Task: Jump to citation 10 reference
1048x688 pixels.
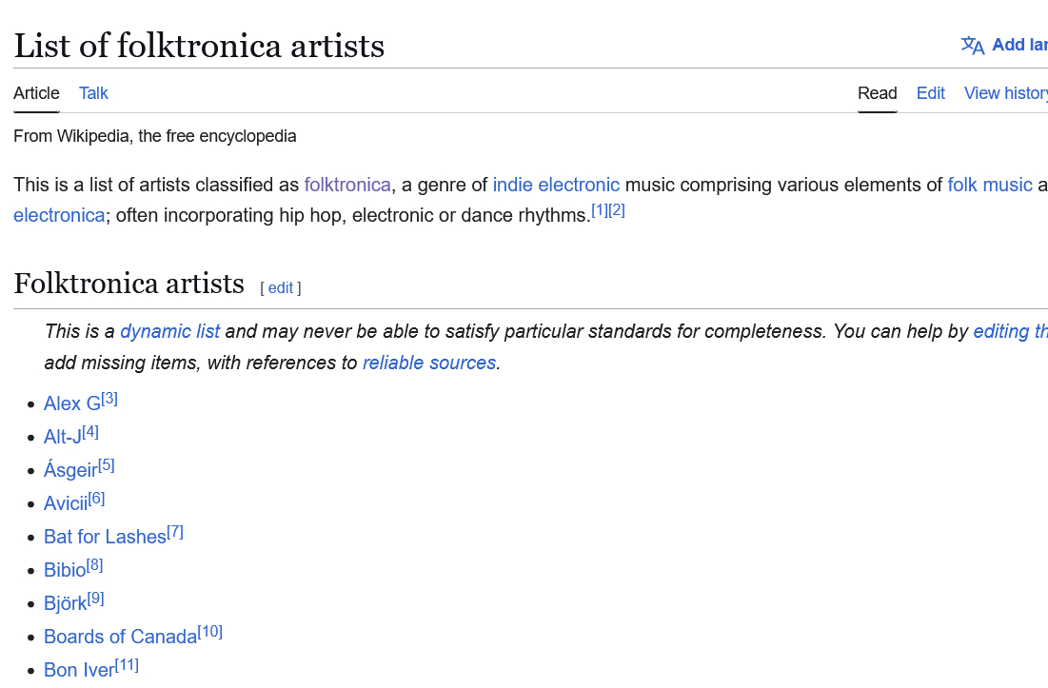Action: point(210,632)
